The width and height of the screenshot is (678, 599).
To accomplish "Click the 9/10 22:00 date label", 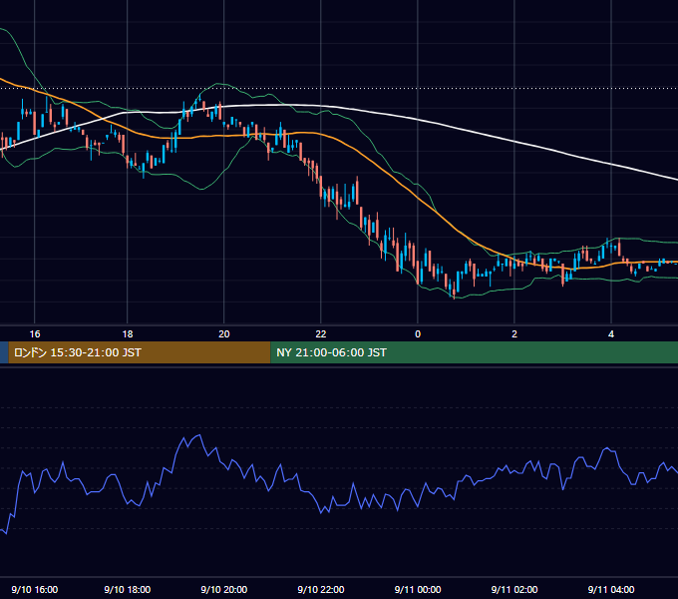I will (x=321, y=589).
